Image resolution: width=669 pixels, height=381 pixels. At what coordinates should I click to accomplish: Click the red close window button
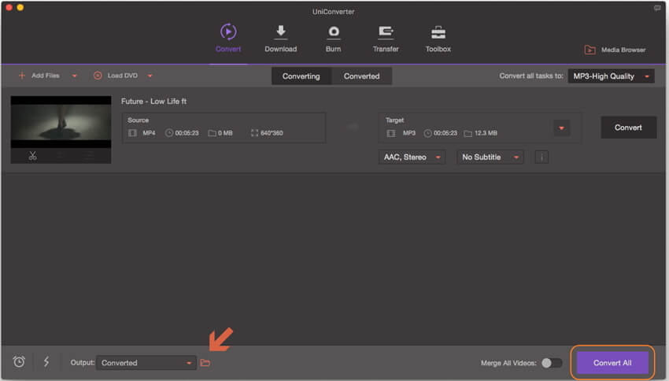click(9, 7)
